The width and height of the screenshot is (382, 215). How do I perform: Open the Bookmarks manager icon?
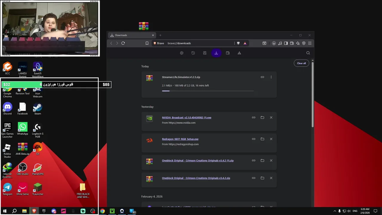(205, 53)
